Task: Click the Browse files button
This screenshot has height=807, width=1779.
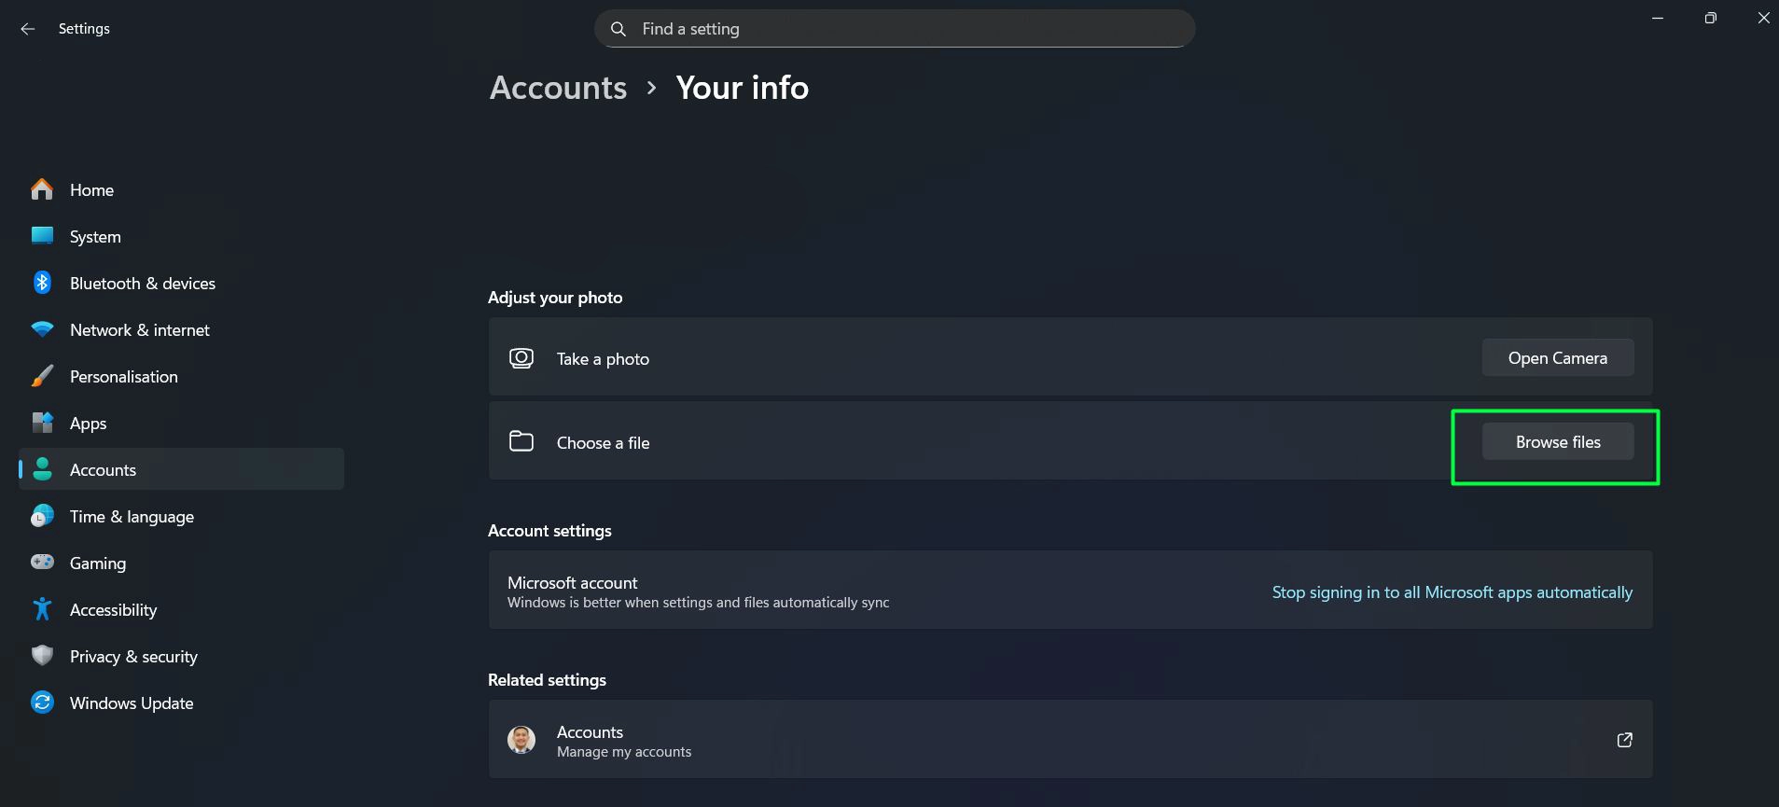Action: click(x=1556, y=441)
